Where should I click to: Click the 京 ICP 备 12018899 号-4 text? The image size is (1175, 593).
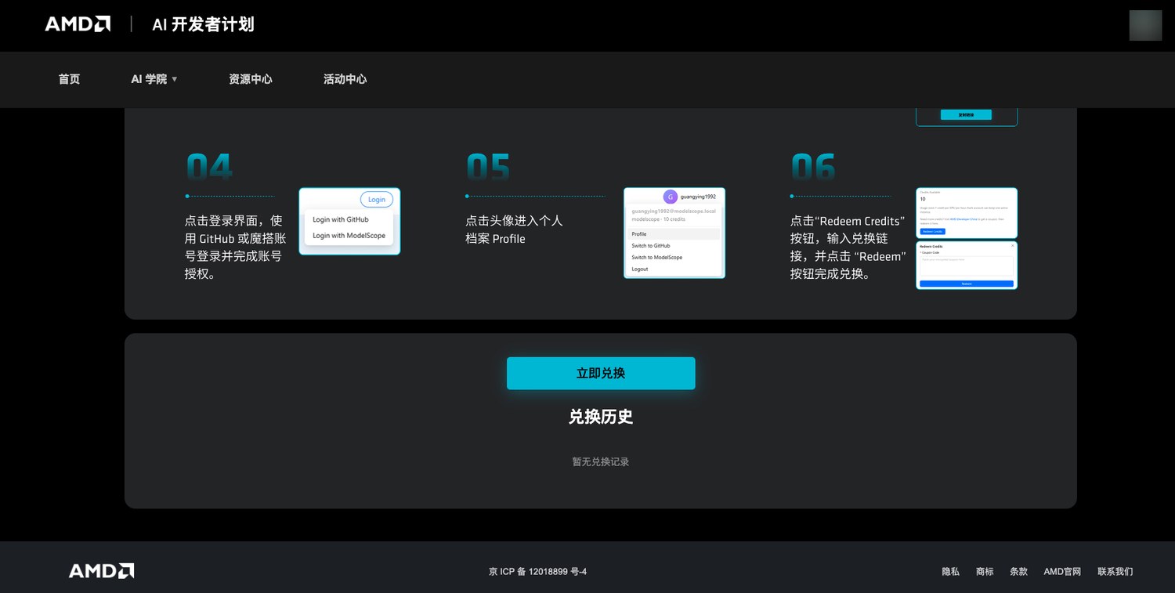click(x=537, y=572)
